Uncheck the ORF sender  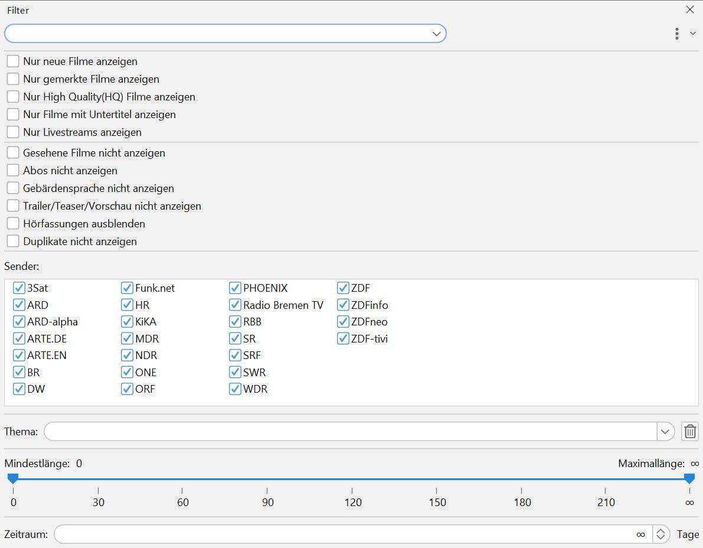click(x=127, y=389)
